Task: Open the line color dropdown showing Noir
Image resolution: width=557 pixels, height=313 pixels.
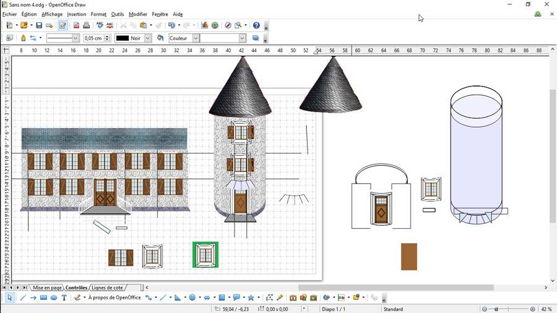Action: pos(147,38)
